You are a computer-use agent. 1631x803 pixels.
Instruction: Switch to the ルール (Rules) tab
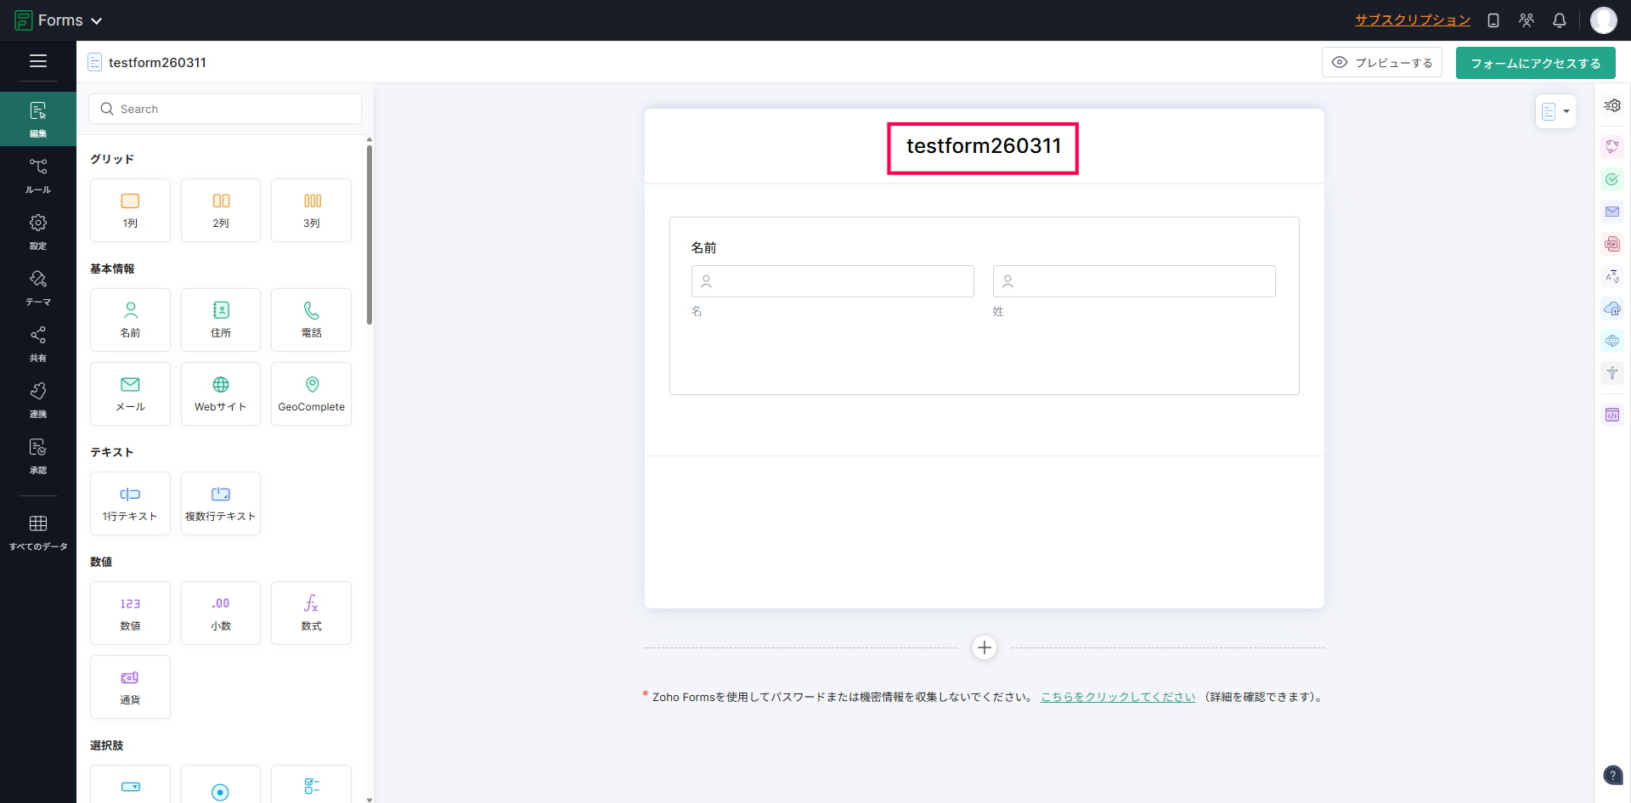tap(38, 175)
